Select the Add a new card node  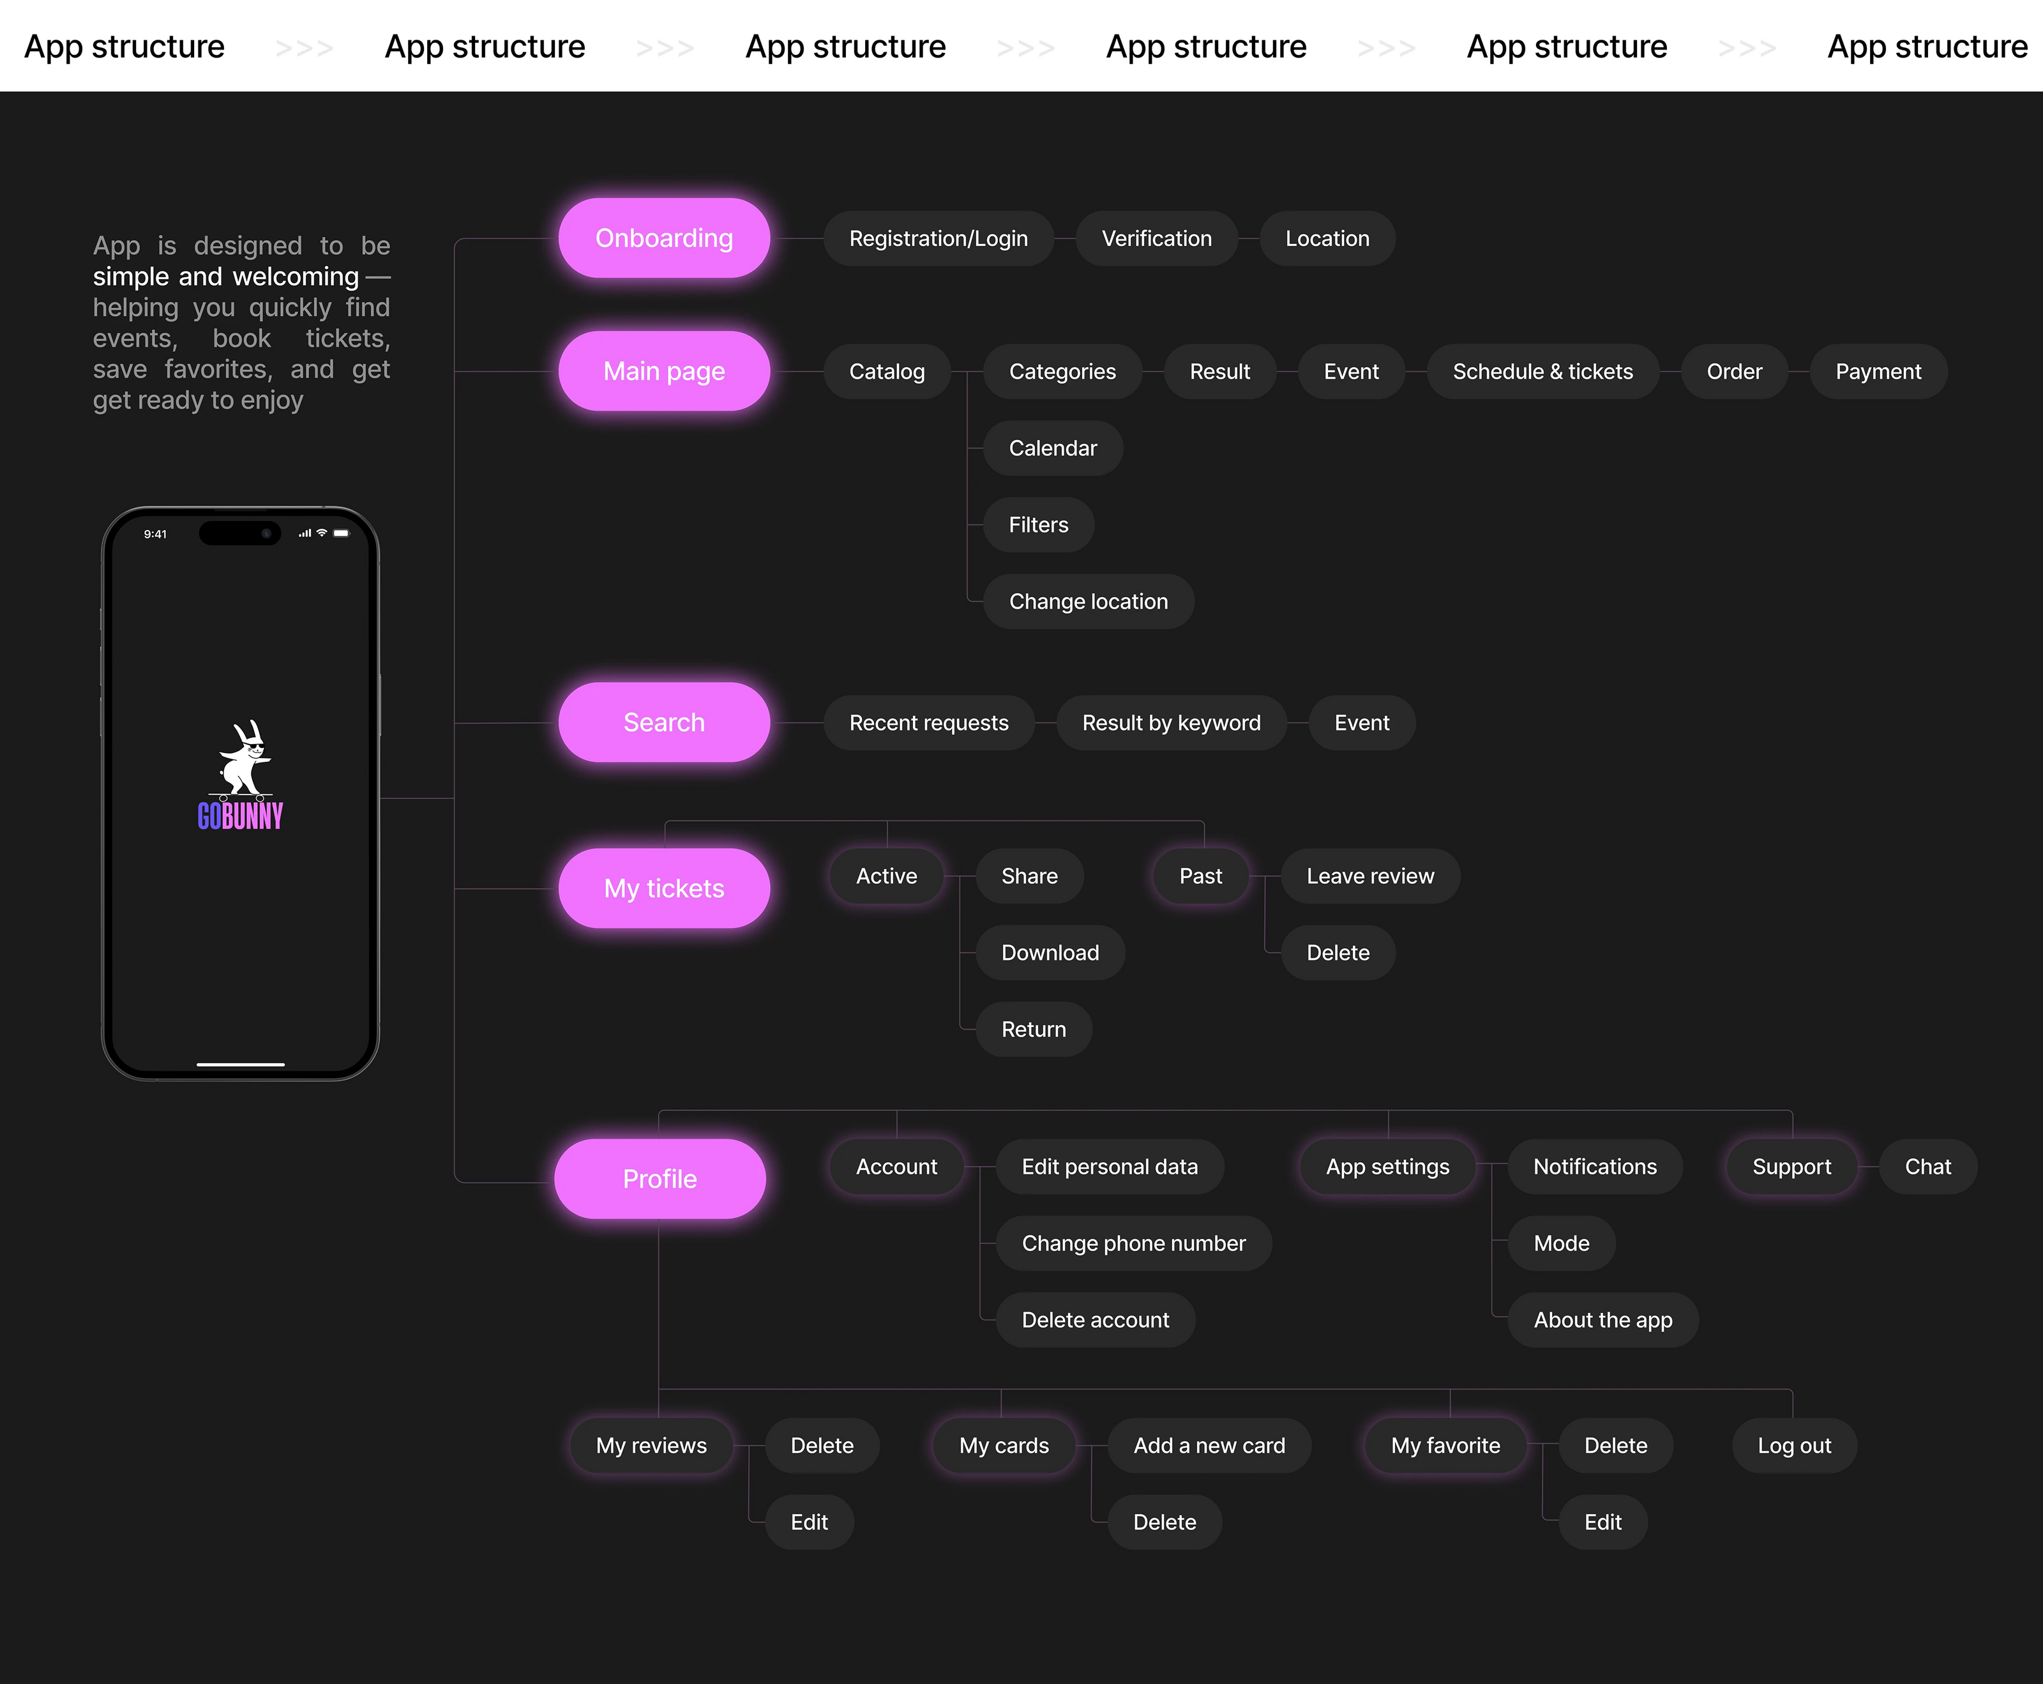pos(1208,1445)
